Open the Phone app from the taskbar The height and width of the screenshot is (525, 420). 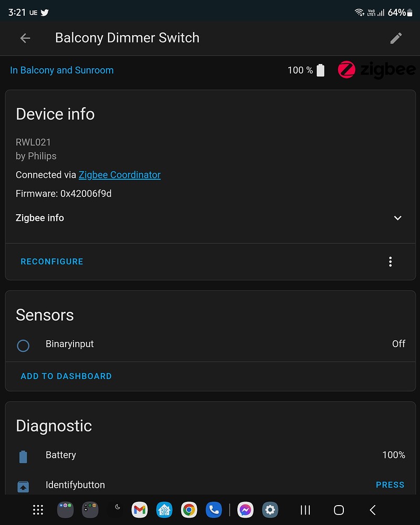tap(214, 509)
